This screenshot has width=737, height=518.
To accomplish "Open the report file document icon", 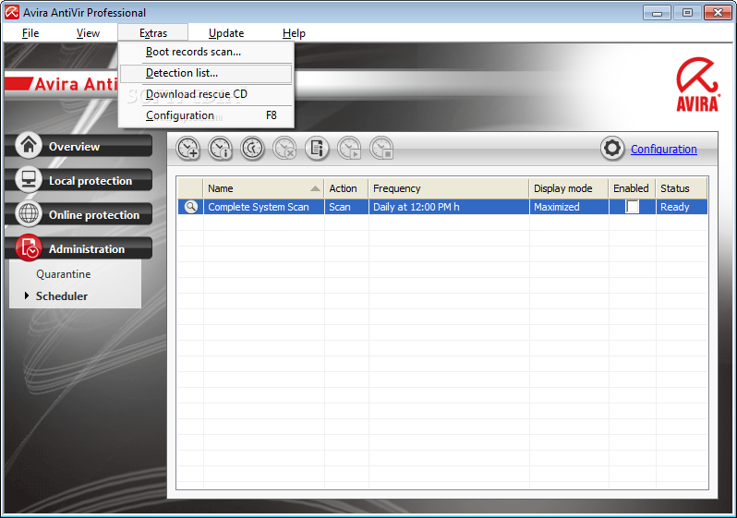I will [317, 149].
